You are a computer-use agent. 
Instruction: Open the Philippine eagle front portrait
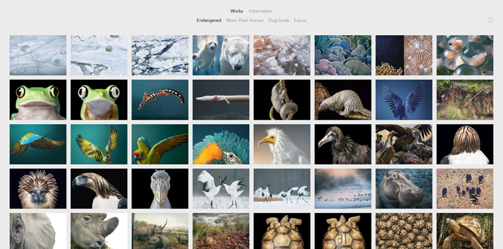point(38,189)
